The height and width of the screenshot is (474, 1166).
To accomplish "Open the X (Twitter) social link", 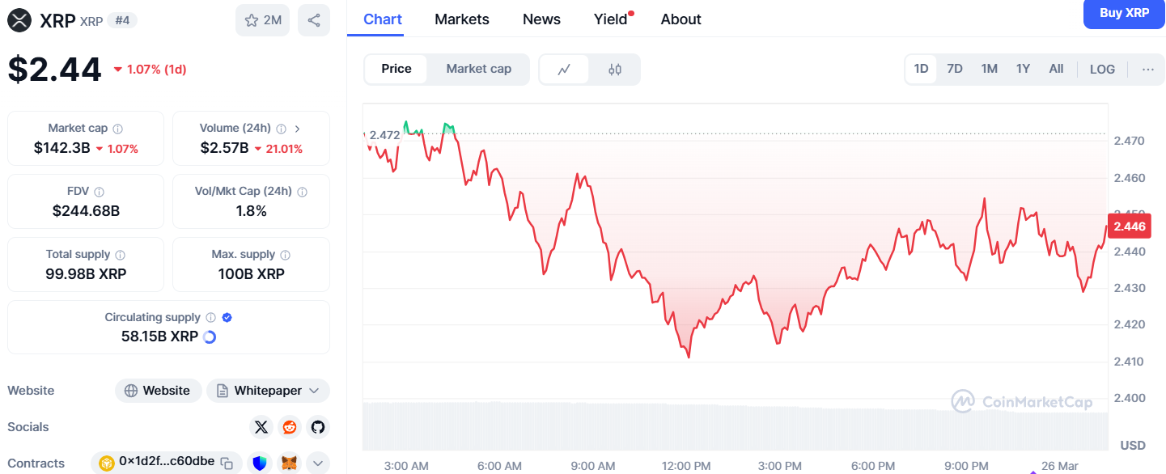I will point(261,427).
